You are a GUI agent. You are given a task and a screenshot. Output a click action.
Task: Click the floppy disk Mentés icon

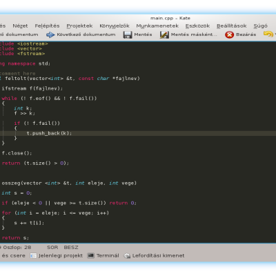(x=128, y=34)
